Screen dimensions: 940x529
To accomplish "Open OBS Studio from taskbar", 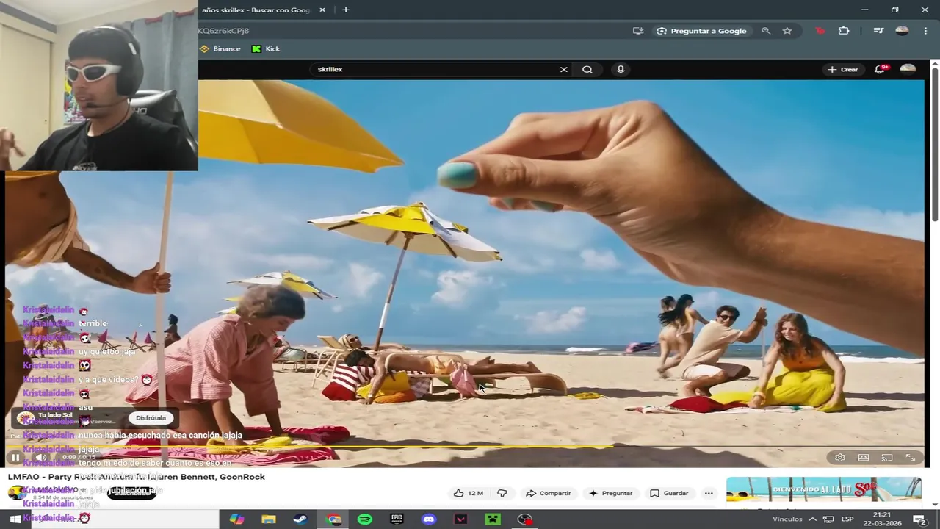I will [525, 519].
